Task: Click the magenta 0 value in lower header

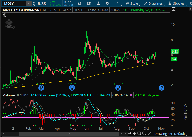Action: pos(131,95)
